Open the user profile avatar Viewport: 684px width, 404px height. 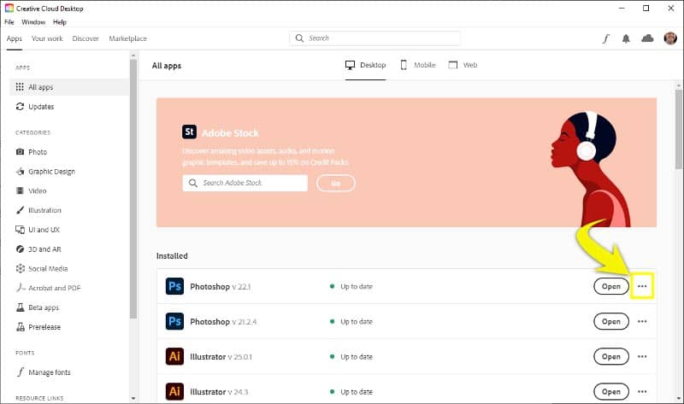click(670, 38)
